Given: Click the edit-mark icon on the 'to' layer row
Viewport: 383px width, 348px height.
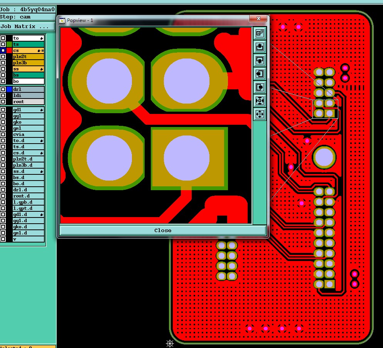Looking at the screenshot, I should tap(42, 38).
